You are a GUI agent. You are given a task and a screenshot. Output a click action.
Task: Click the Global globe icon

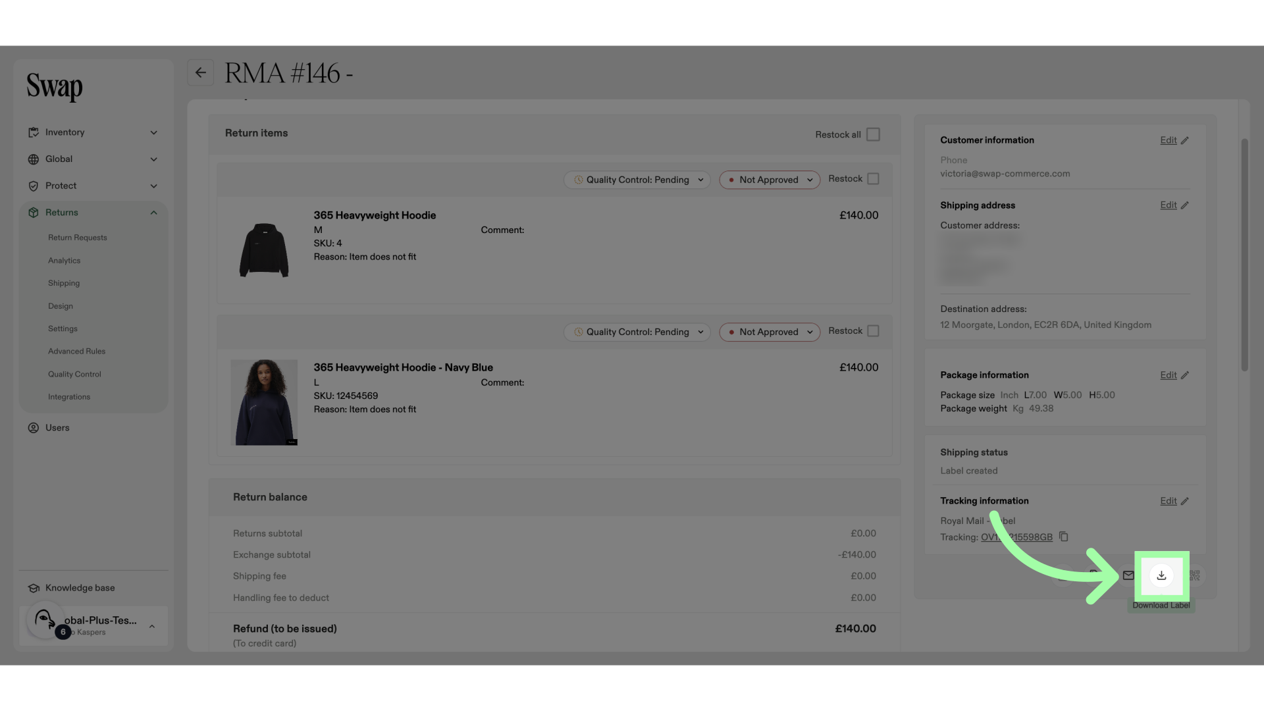pyautogui.click(x=34, y=159)
